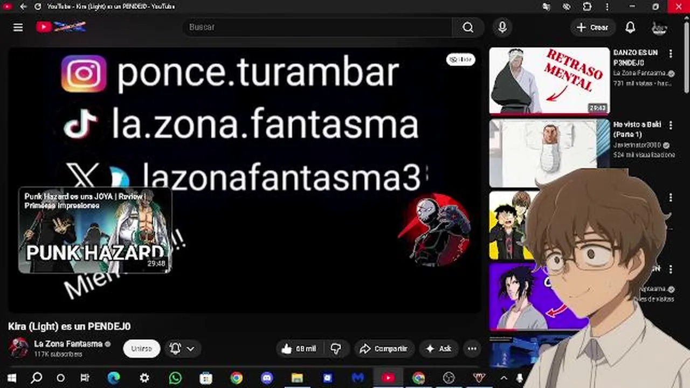690x388 pixels.
Task: Click the crossed-out eye privacy icon
Action: pos(567,6)
